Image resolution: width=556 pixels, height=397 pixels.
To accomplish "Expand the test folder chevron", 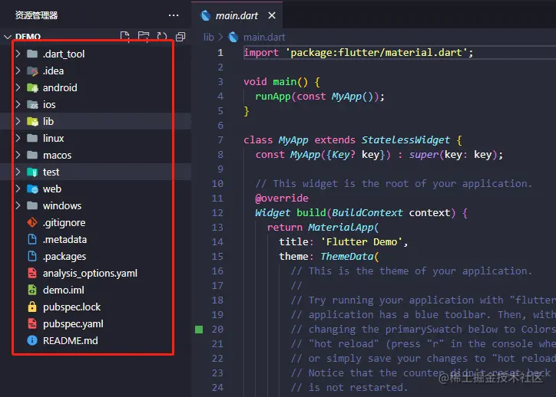I will [18, 172].
